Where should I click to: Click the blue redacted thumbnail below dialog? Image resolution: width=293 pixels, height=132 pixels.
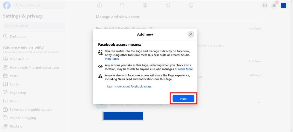click(x=123, y=116)
